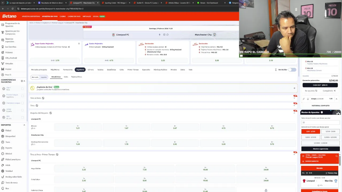The height and width of the screenshot is (192, 342).
Task: Open Los Favoritos medal icon
Action: pos(2,47)
